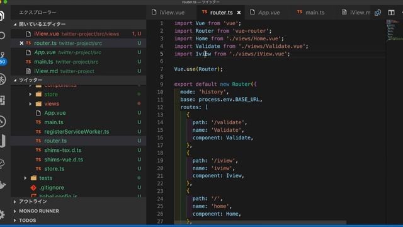Expand the TODOS panel
The height and width of the screenshot is (227, 403).
click(78, 220)
